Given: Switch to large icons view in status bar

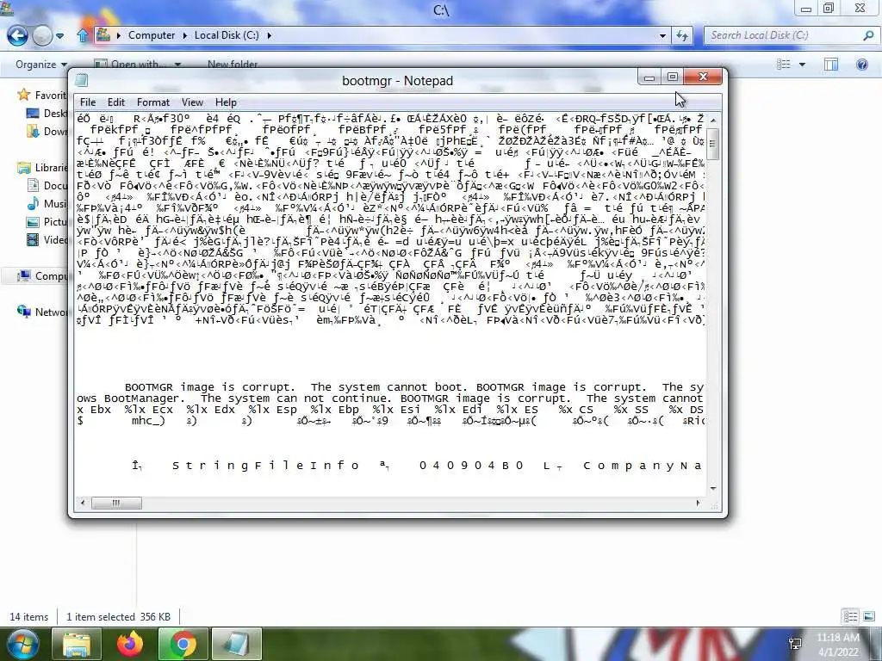Looking at the screenshot, I should click(x=868, y=616).
